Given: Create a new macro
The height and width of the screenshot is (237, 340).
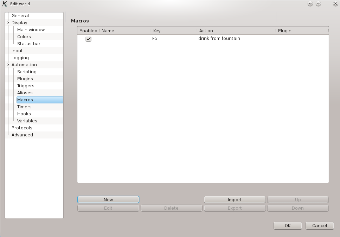Looking at the screenshot, I should (108, 199).
